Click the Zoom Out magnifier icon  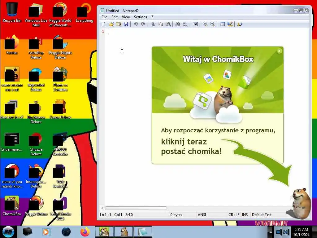coord(212,24)
